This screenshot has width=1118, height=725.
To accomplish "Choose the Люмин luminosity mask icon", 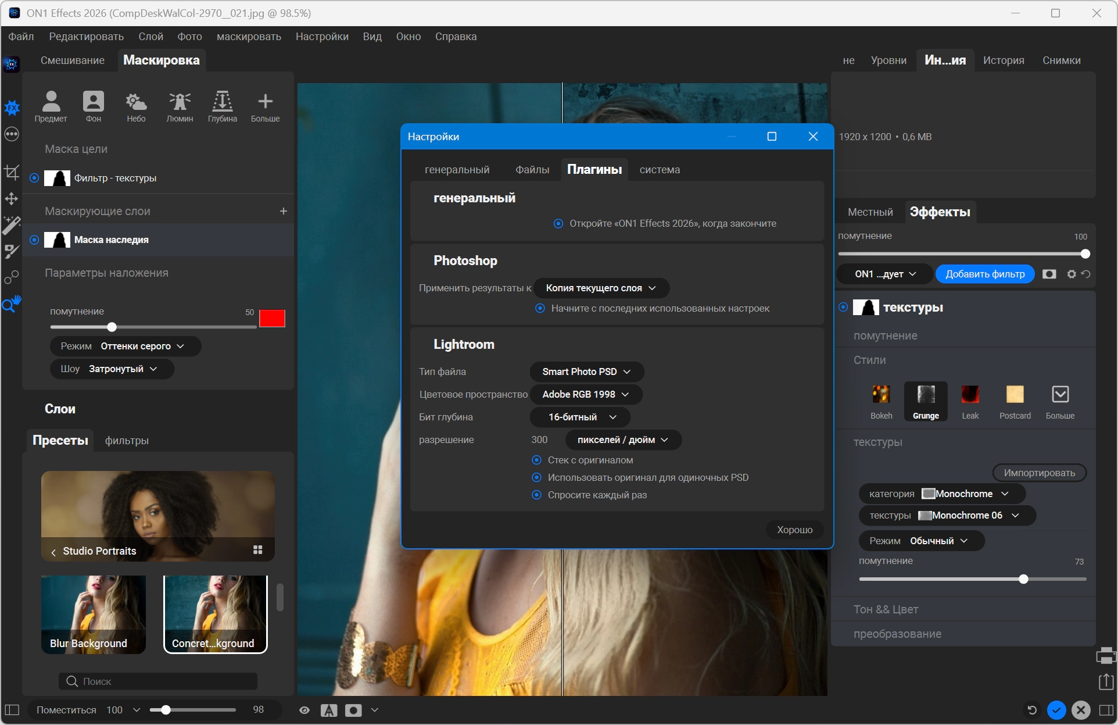I will (180, 106).
